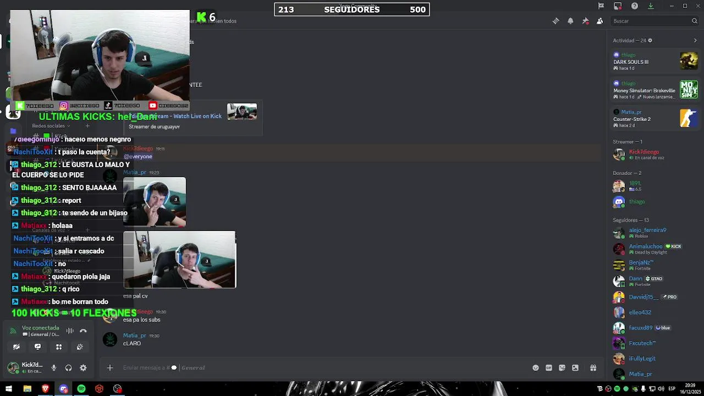Open the pinned messages icon
704x396 pixels.
tap(585, 21)
